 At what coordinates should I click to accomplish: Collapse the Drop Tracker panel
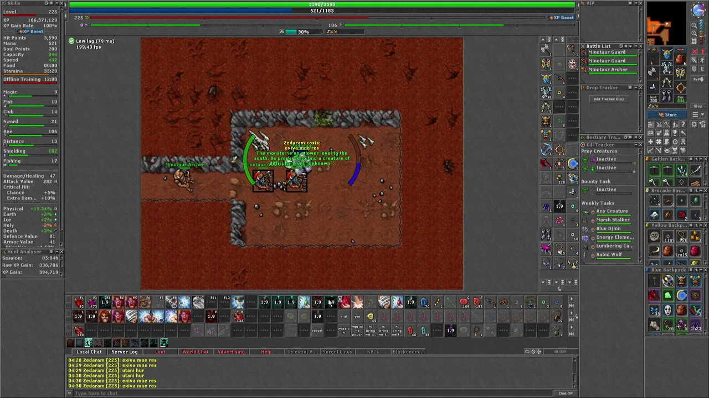coord(636,88)
